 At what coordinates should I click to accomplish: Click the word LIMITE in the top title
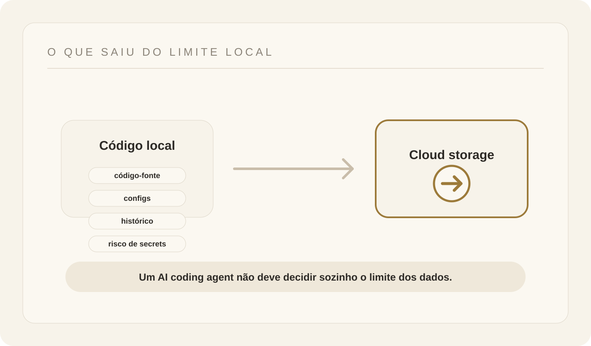pos(194,52)
